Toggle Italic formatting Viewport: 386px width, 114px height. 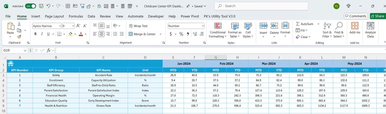pyautogui.click(x=42, y=34)
